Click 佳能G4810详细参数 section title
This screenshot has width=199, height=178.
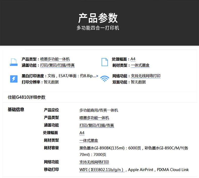click(x=26, y=97)
